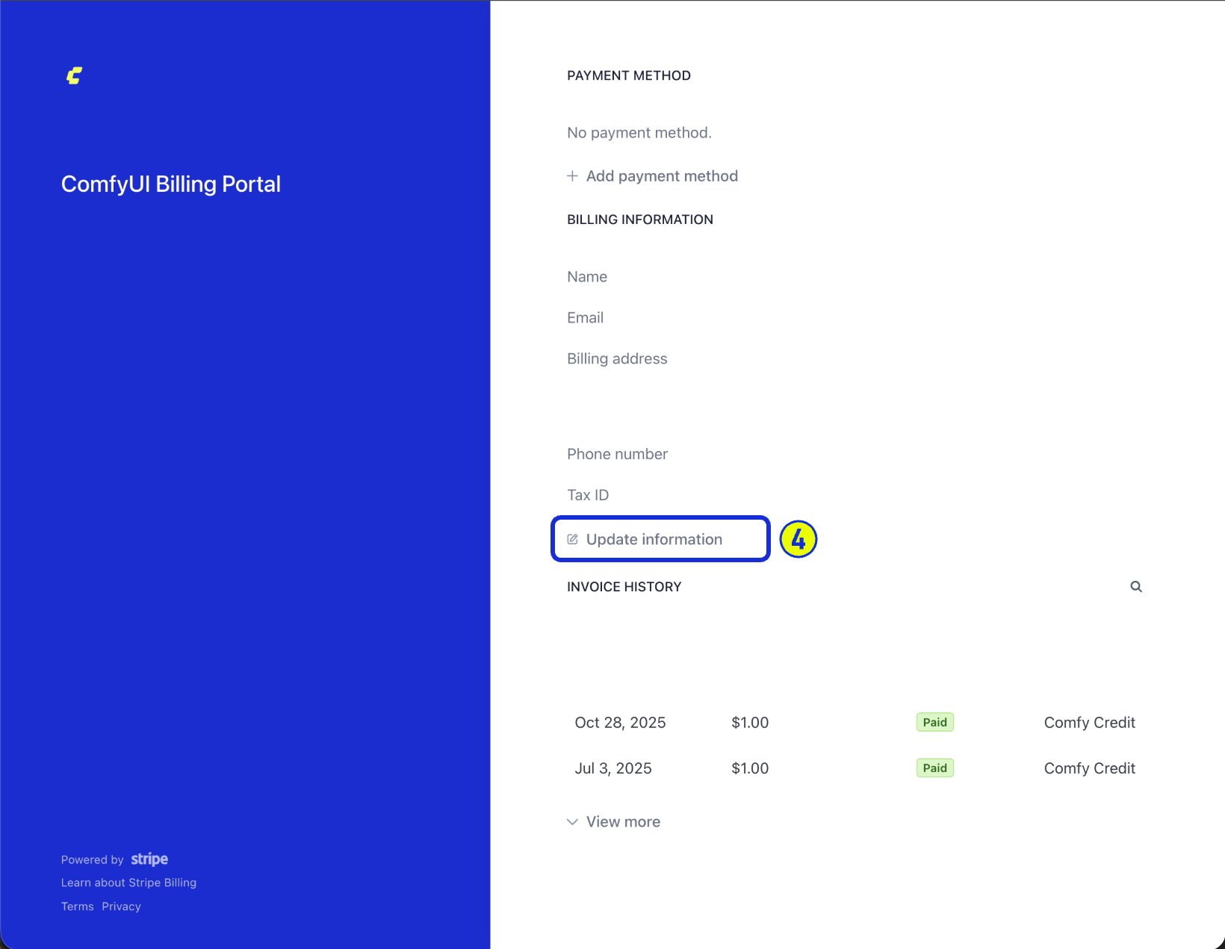The height and width of the screenshot is (949, 1225).
Task: Click Comfy Credit on the Jul 3 invoice
Action: pyautogui.click(x=1089, y=768)
